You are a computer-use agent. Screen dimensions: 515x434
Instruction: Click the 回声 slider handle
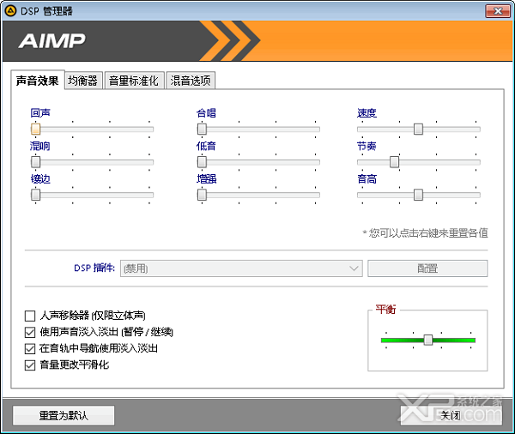click(35, 129)
